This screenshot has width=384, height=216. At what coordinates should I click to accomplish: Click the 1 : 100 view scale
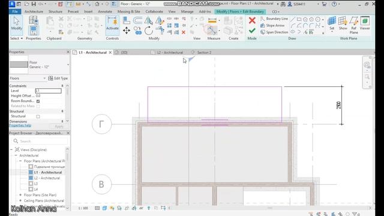click(83, 208)
